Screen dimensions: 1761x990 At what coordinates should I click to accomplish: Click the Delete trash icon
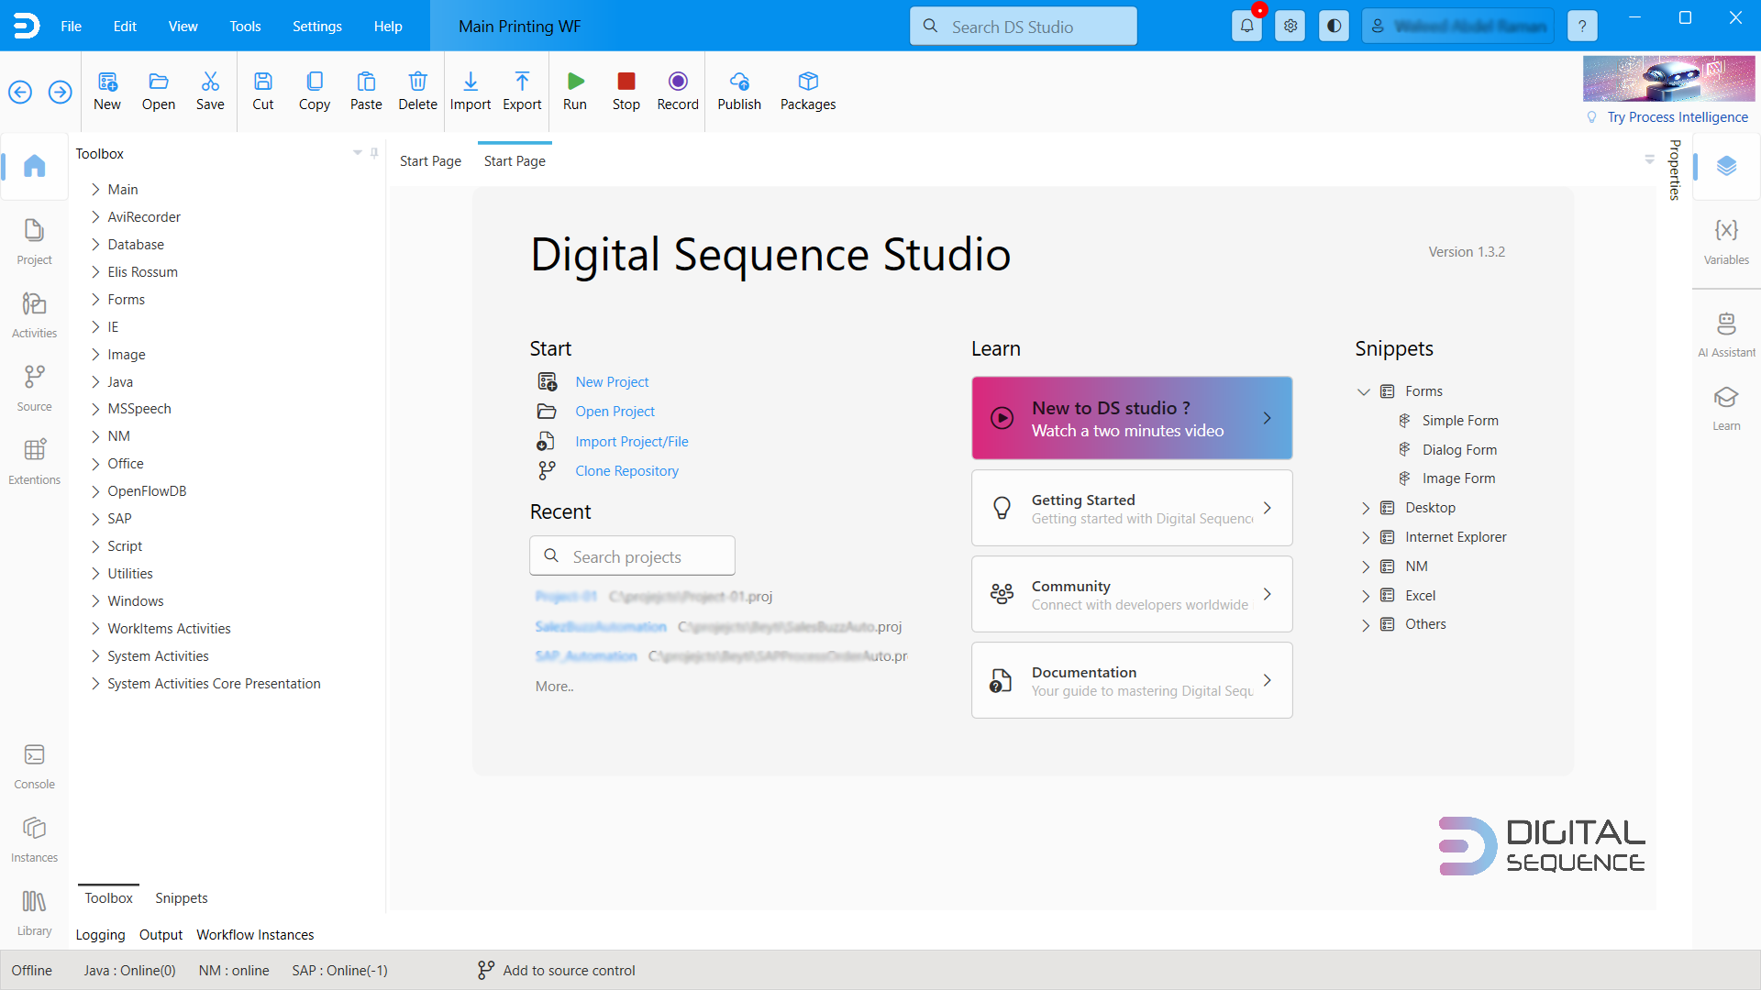(x=417, y=91)
